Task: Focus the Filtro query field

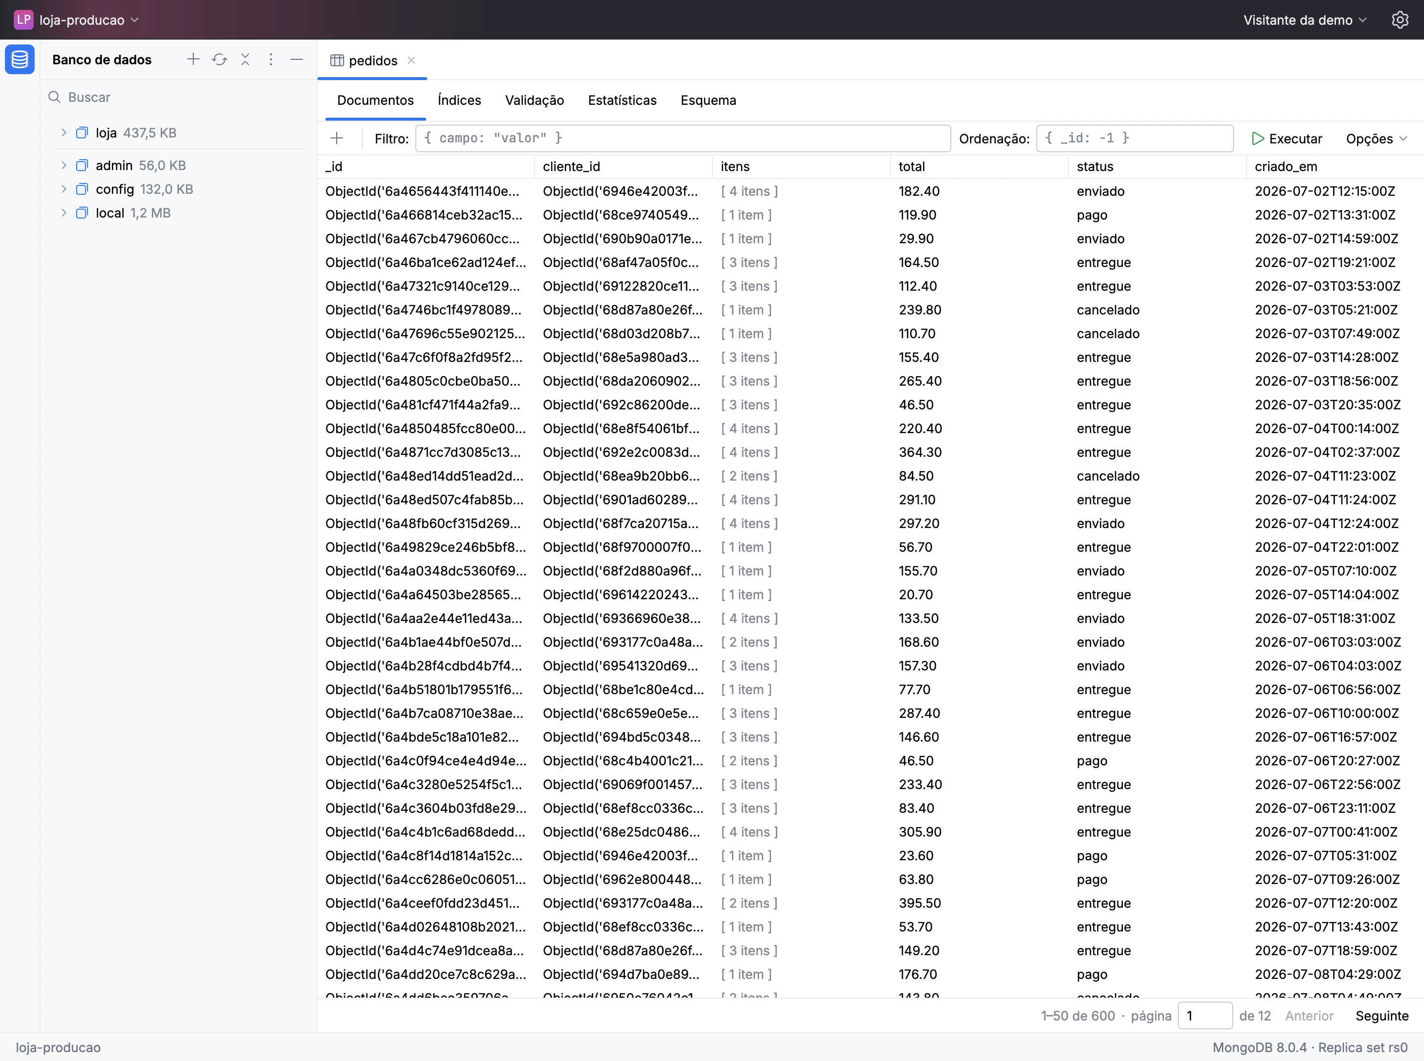Action: [683, 138]
